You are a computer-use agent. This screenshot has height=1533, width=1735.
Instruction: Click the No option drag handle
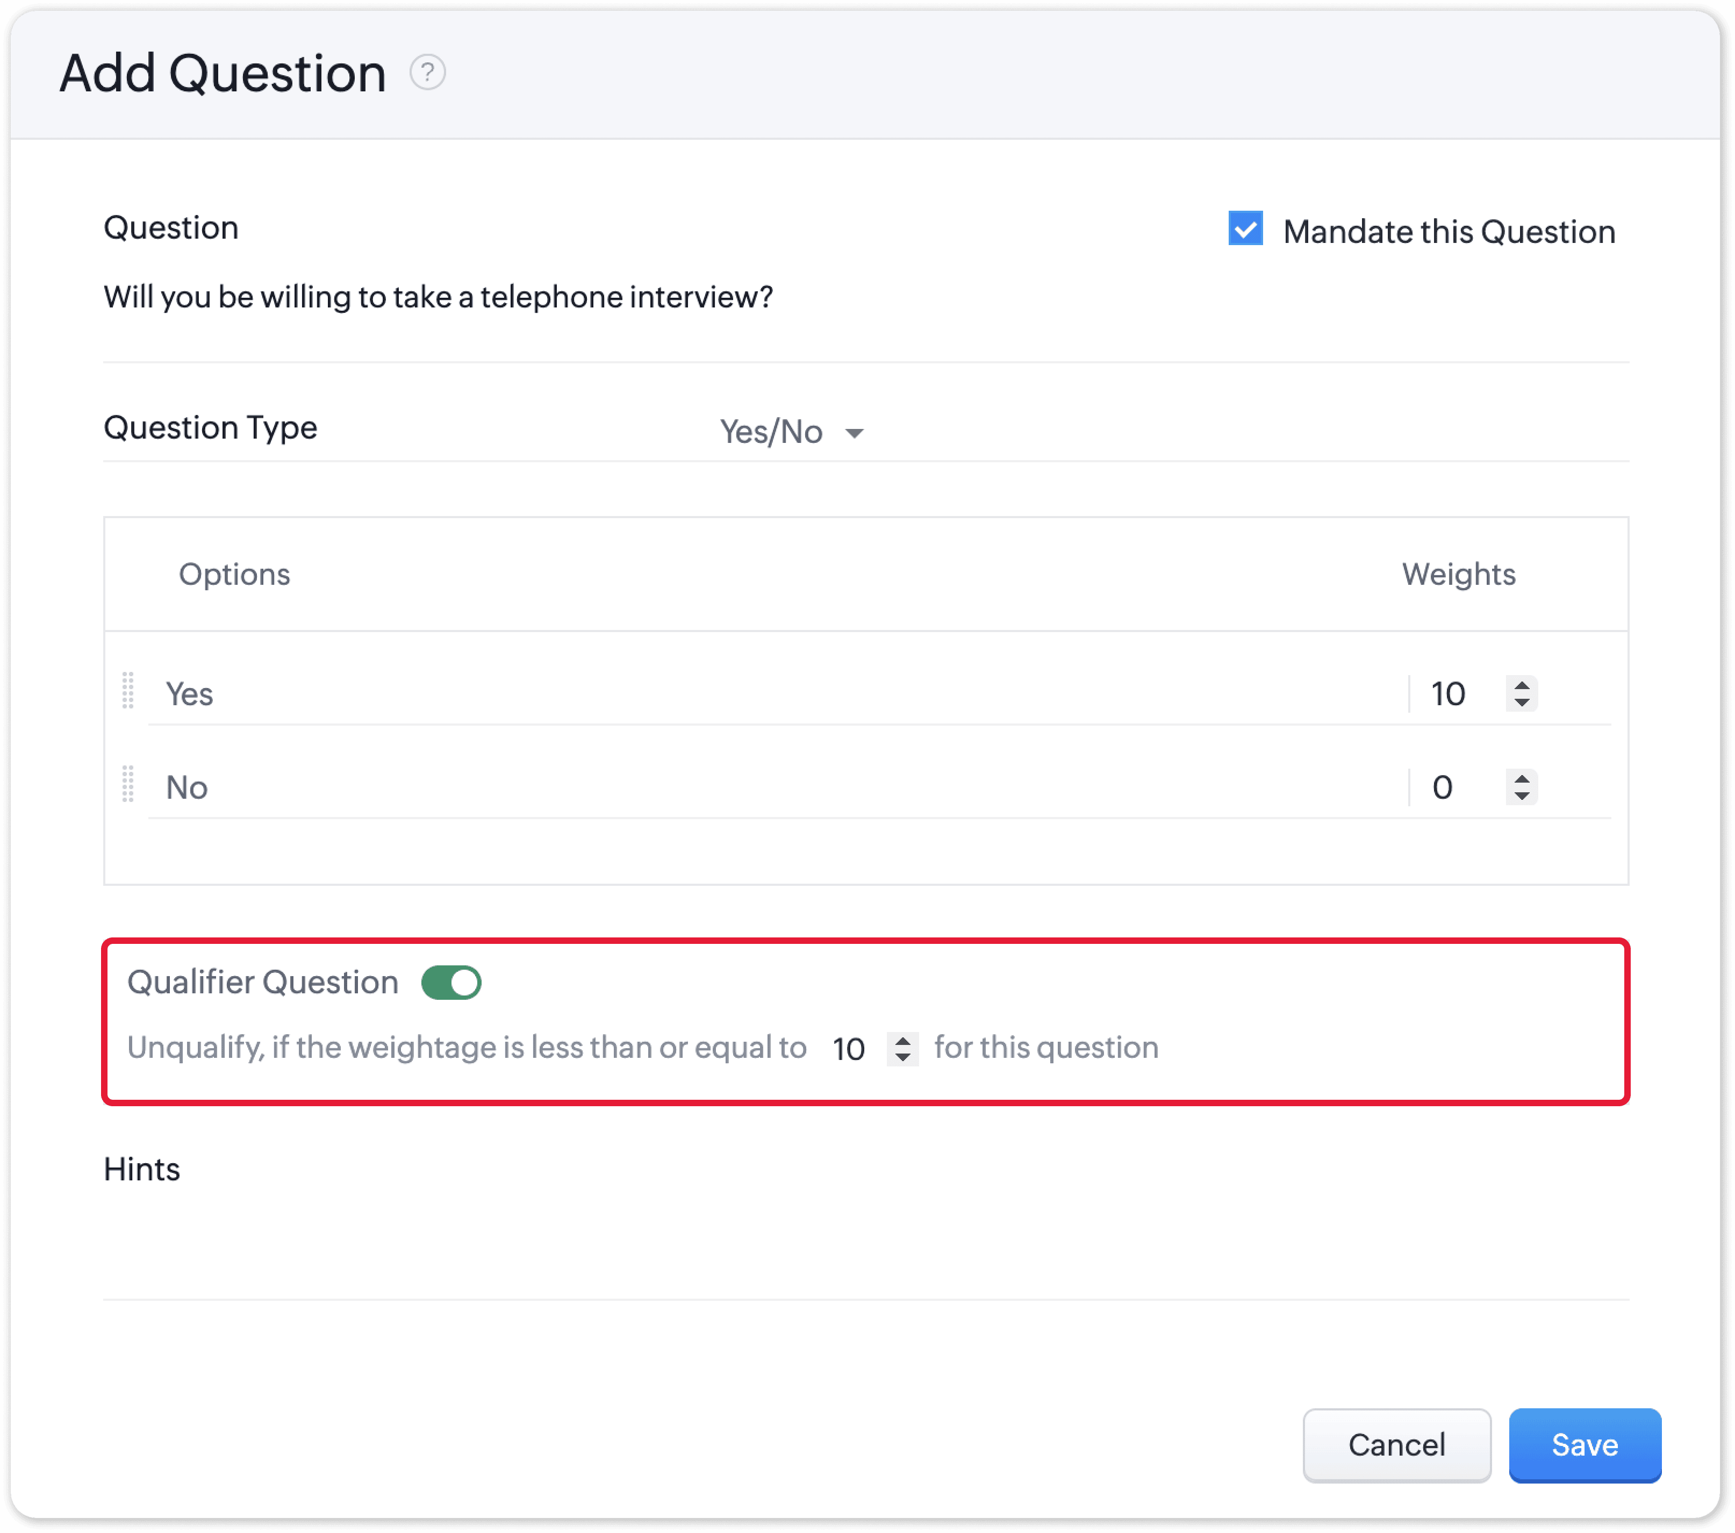coord(128,784)
